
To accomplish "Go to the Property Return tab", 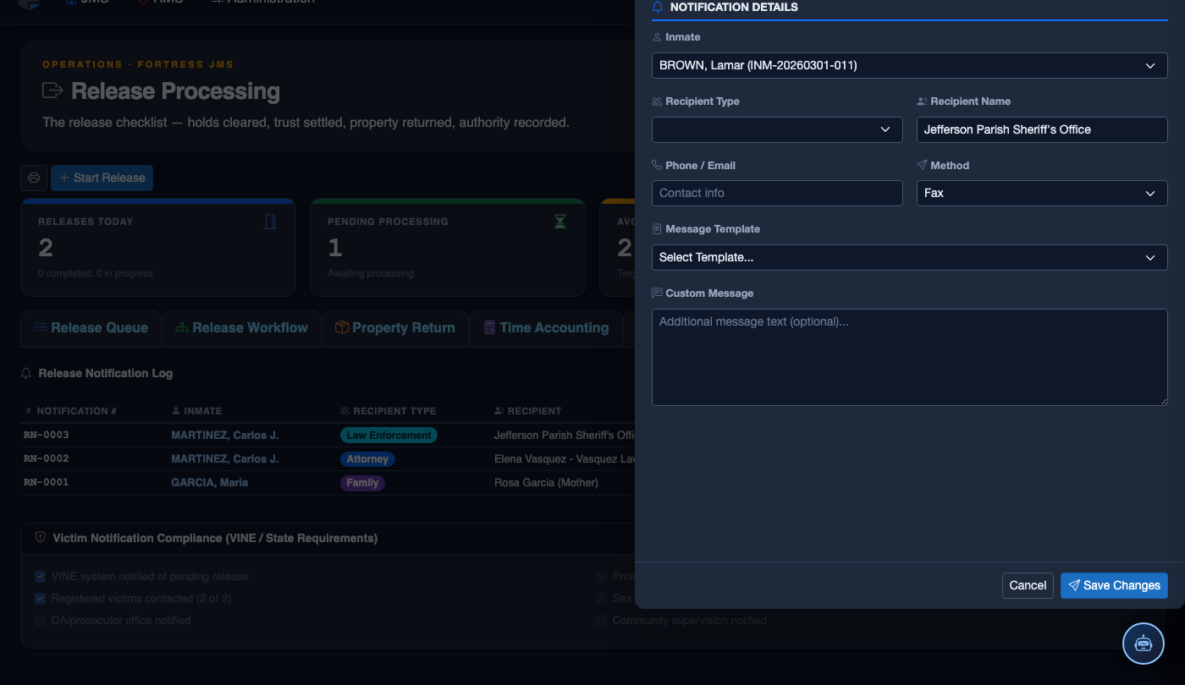I will 395,328.
